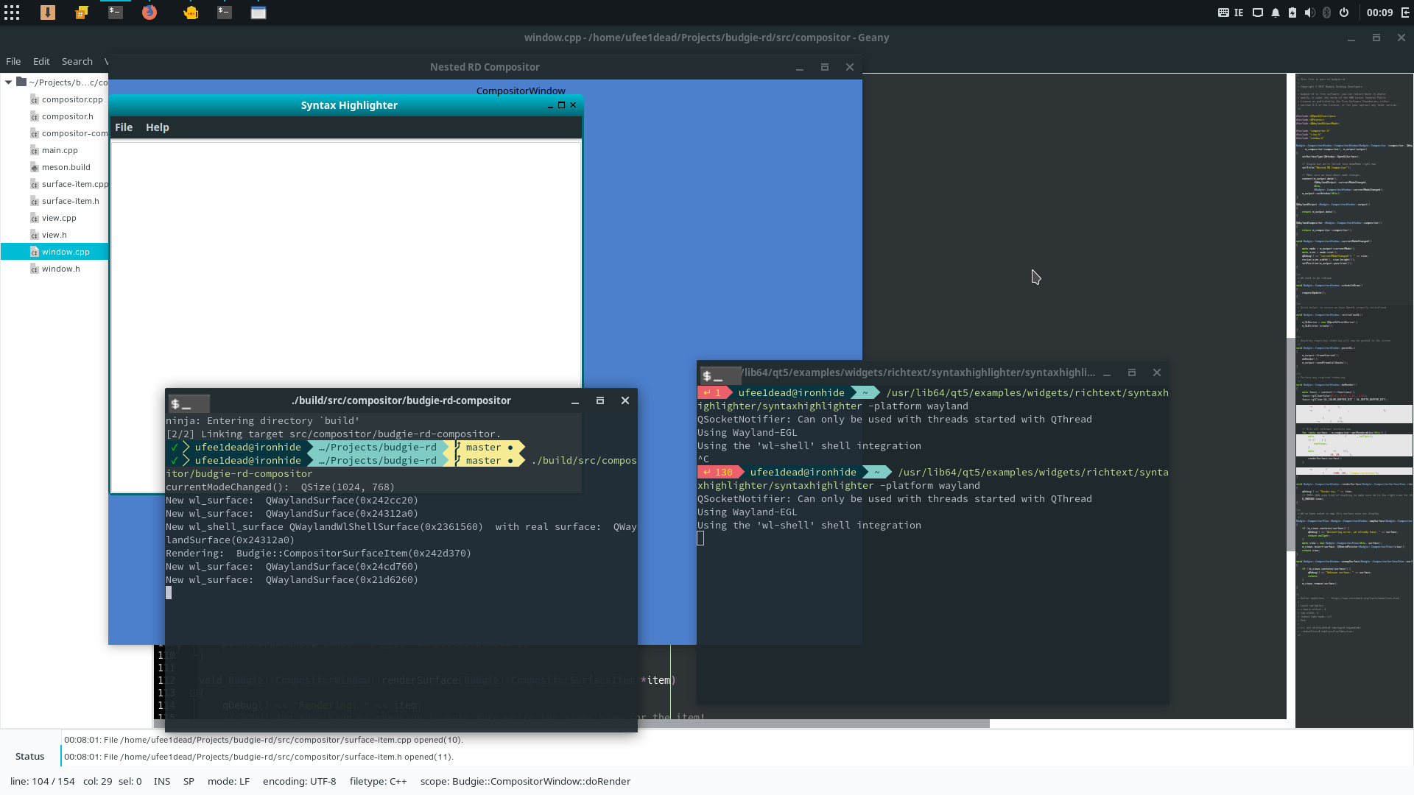This screenshot has width=1414, height=795.
Task: Click the empty Syntax Highlighter text area
Action: 346,265
